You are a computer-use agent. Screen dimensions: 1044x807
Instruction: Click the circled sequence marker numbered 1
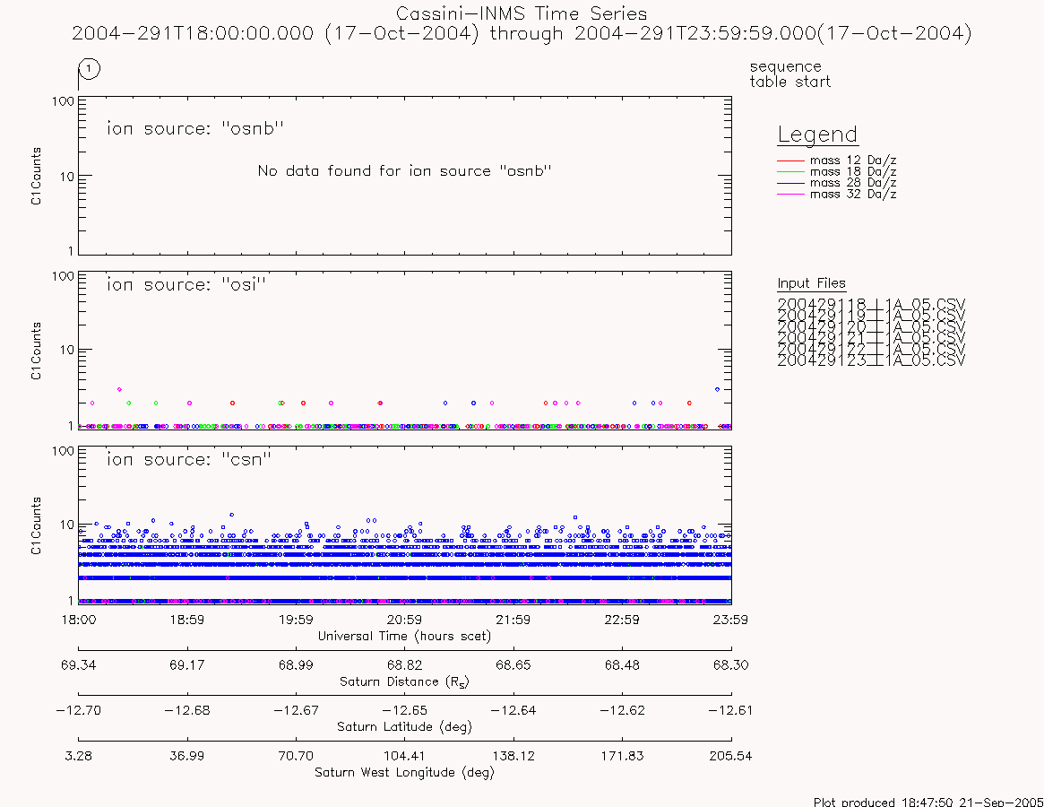[x=90, y=69]
